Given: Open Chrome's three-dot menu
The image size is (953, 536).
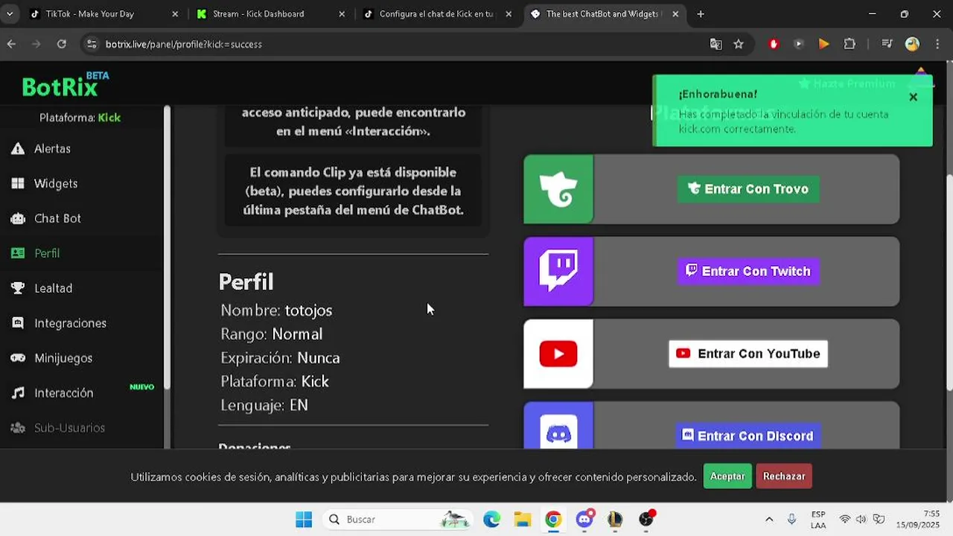Looking at the screenshot, I should [x=937, y=45].
